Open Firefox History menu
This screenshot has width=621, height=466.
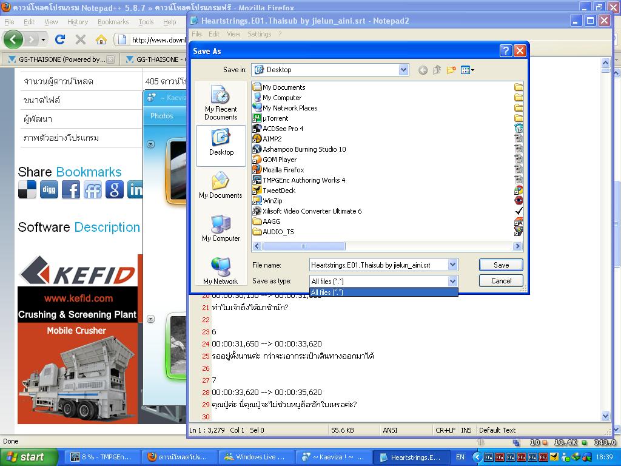pyautogui.click(x=78, y=22)
